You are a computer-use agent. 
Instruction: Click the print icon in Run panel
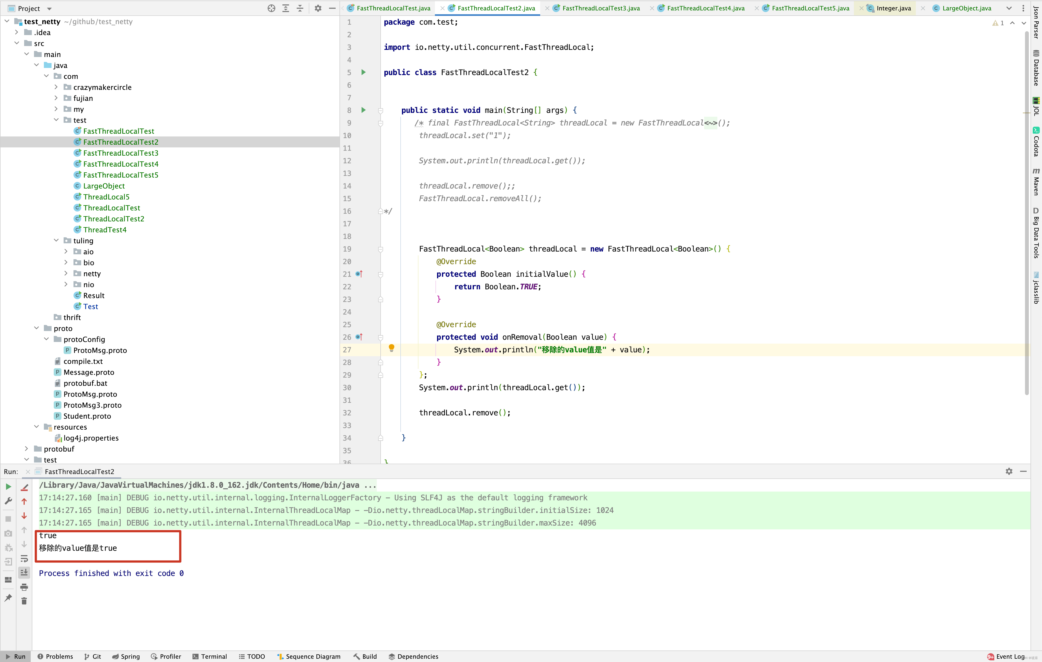coord(24,587)
